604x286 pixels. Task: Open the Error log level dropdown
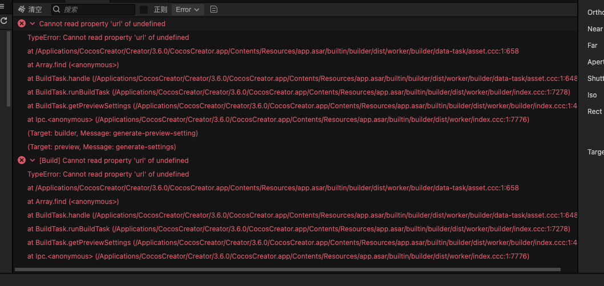[188, 10]
